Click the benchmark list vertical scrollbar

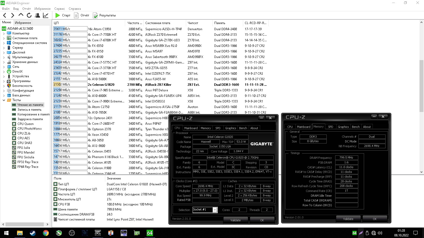click(x=421, y=86)
